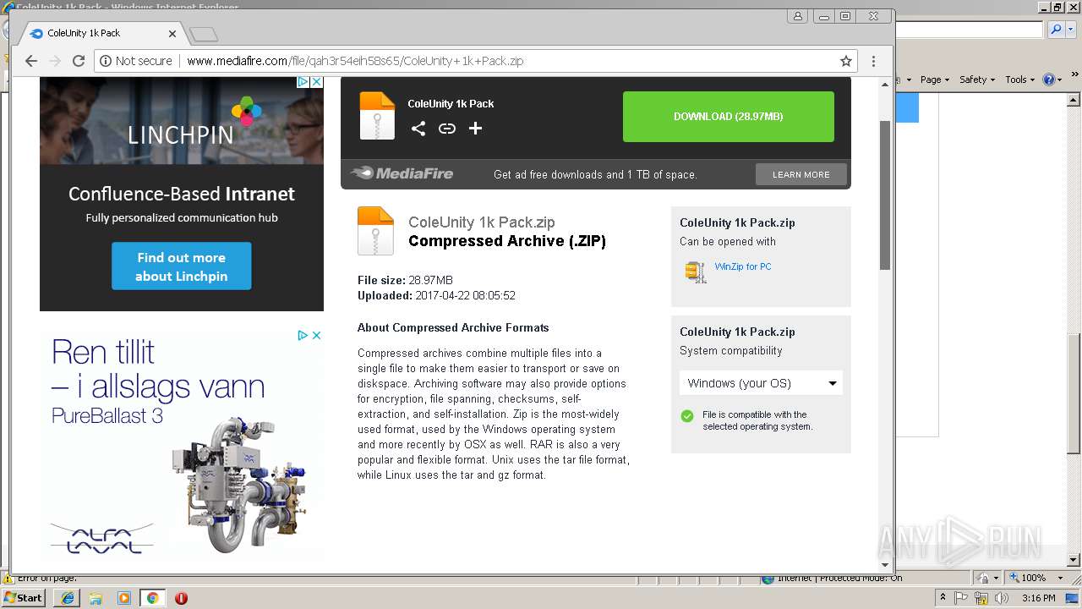The image size is (1082, 609).
Task: Close the ColeUnity 1k Pack tab
Action: click(172, 34)
